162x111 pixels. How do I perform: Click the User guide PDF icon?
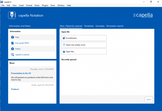[x=12, y=43]
